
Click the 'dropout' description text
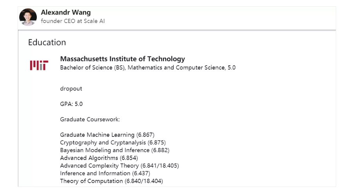pyautogui.click(x=71, y=88)
